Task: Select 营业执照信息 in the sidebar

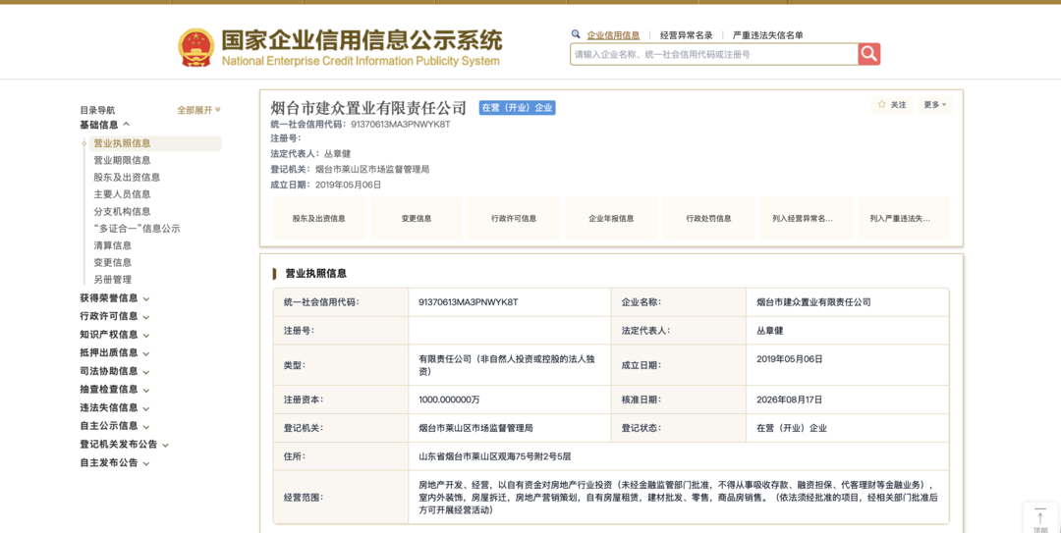Action: coord(155,143)
